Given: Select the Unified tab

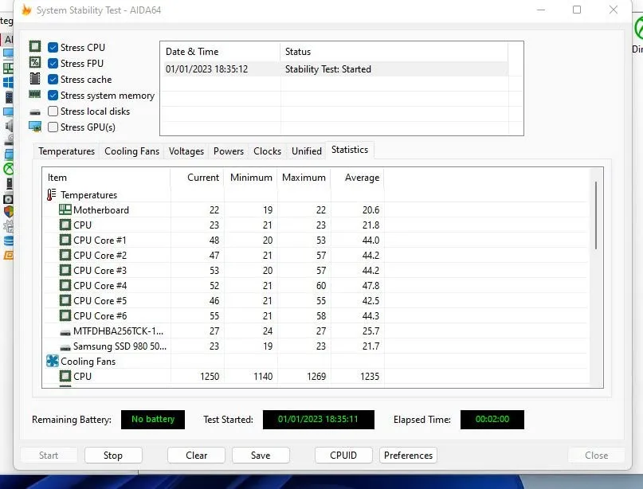Looking at the screenshot, I should click(306, 151).
